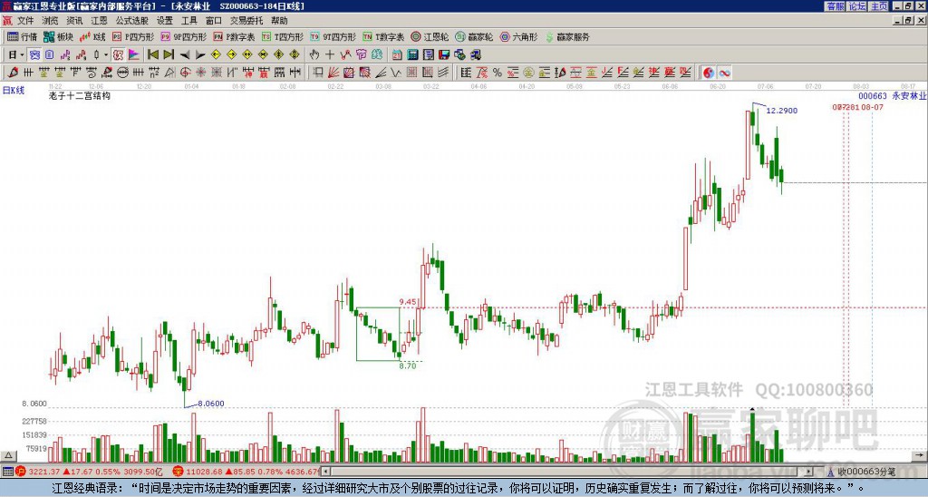Click the circle with horizontal line tool

click(x=122, y=73)
